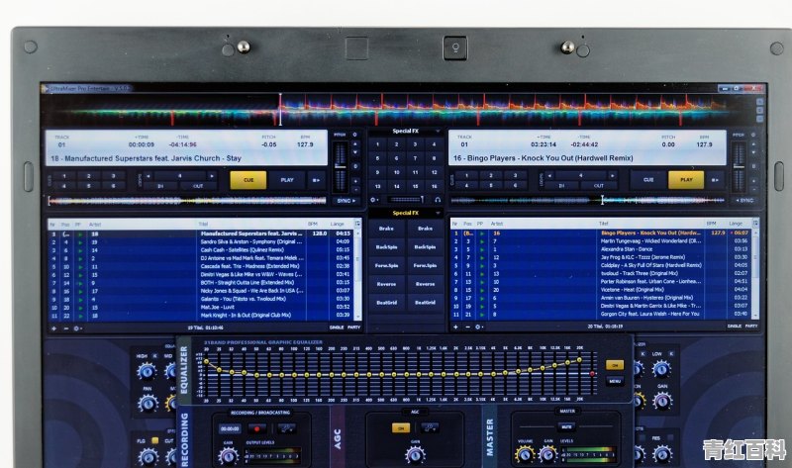
Task: Click the stop/play icon right of right PLAY
Action: tap(715, 180)
